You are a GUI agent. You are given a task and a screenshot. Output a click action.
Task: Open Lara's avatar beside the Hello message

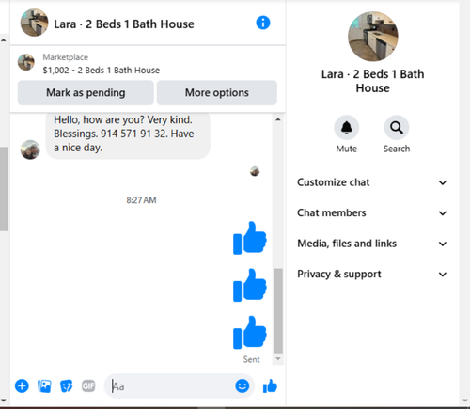(x=30, y=149)
